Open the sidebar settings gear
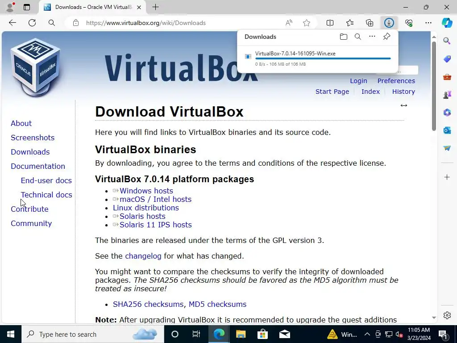 click(447, 315)
